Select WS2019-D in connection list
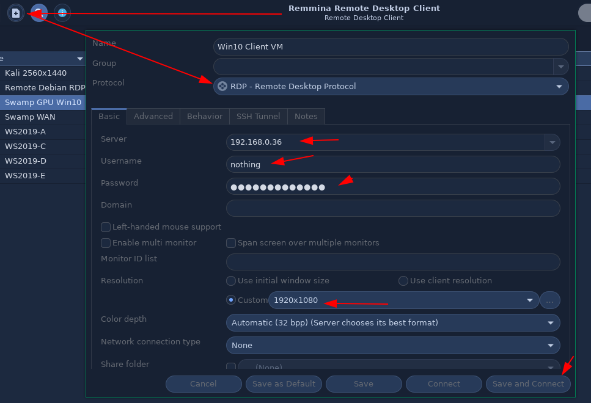Screen dimensions: 591x403 coord(43,161)
